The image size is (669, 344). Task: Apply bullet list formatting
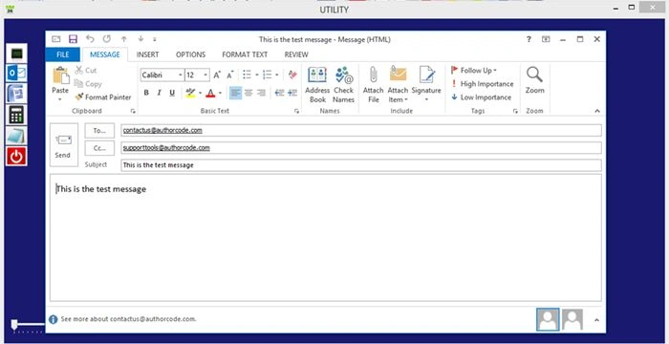[247, 75]
